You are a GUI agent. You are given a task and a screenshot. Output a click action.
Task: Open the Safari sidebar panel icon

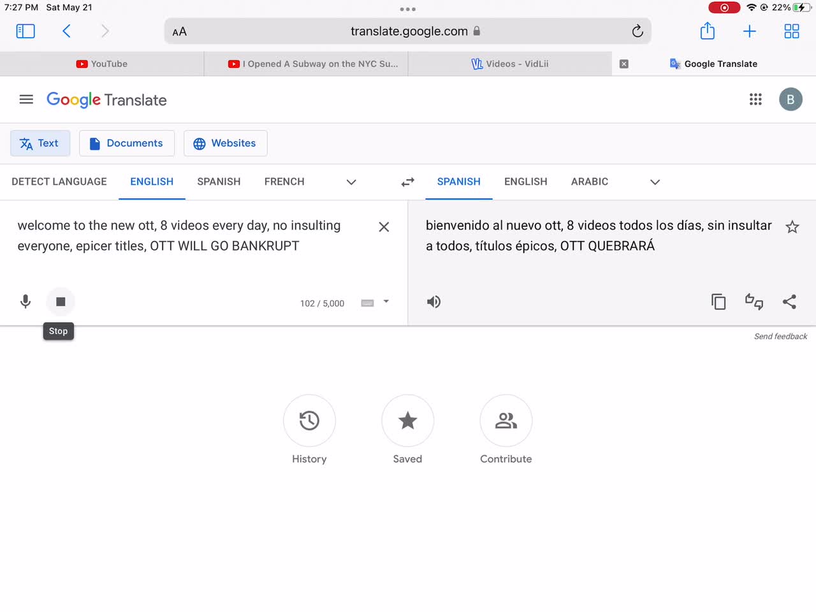[x=25, y=31]
